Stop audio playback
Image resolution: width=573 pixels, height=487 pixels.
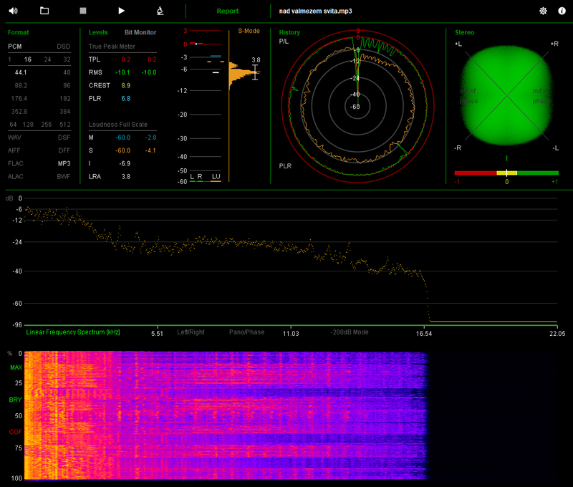pos(83,11)
